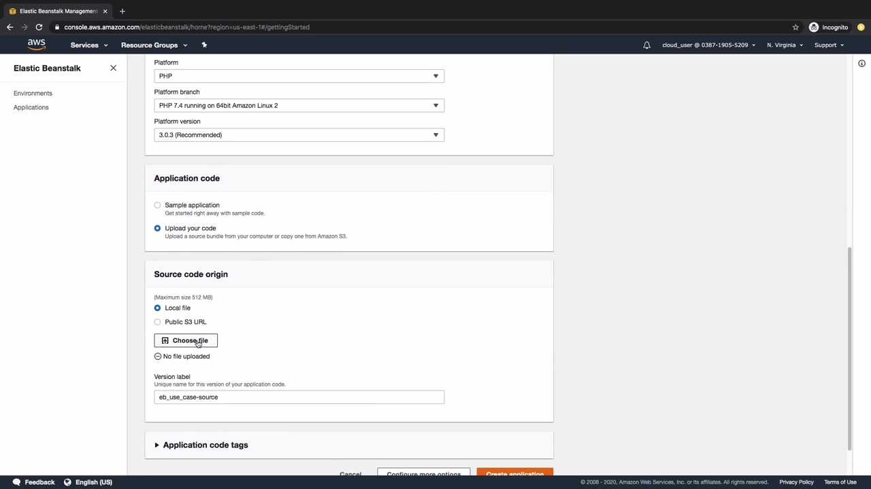Click the browser forward arrow
Image resolution: width=871 pixels, height=489 pixels.
point(24,27)
